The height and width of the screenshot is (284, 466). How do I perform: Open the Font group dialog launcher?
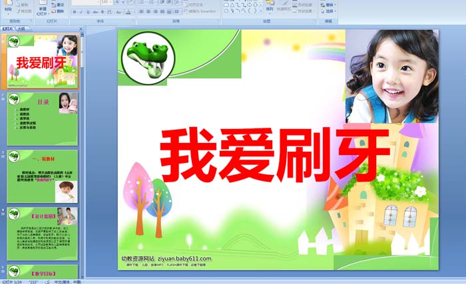134,21
